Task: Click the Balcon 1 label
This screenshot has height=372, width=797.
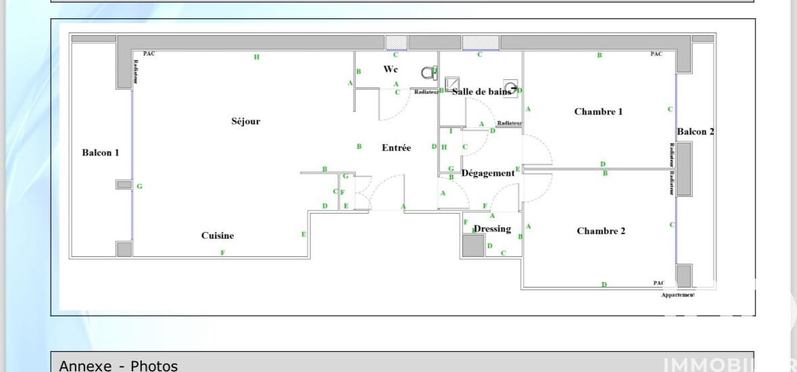Action: pos(101,153)
